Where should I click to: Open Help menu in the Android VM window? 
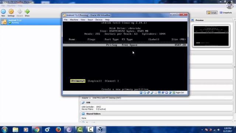[107, 20]
